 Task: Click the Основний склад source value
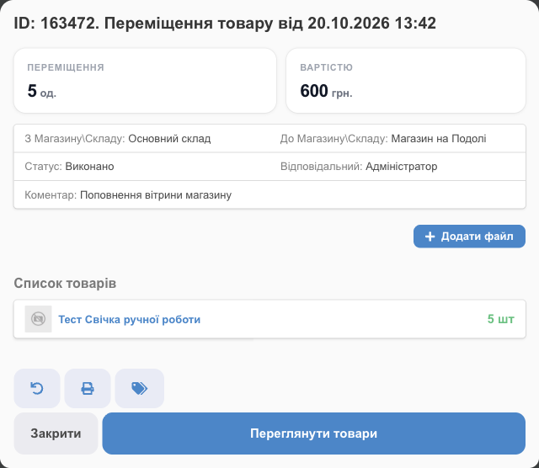(169, 139)
